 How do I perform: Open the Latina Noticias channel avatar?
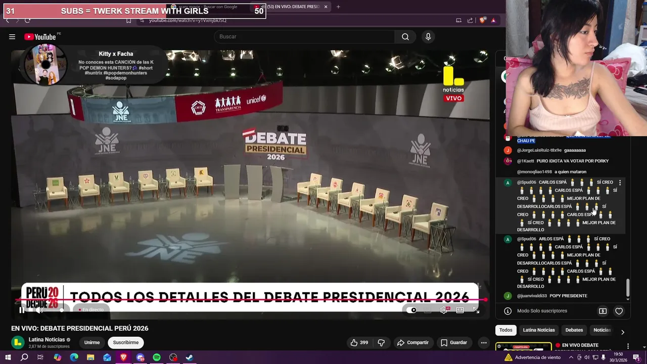(x=18, y=342)
